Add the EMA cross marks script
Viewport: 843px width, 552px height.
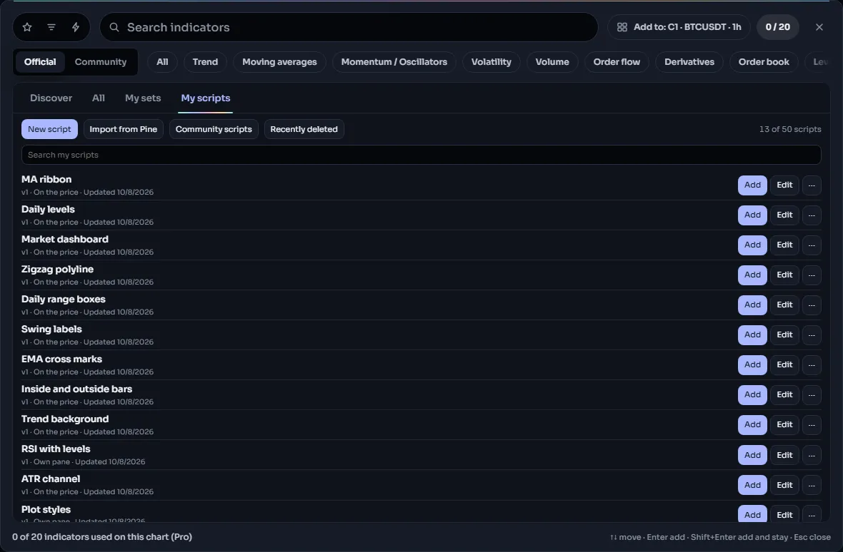[752, 365]
